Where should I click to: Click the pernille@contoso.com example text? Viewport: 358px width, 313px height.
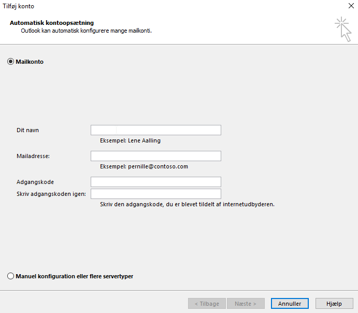pyautogui.click(x=158, y=166)
